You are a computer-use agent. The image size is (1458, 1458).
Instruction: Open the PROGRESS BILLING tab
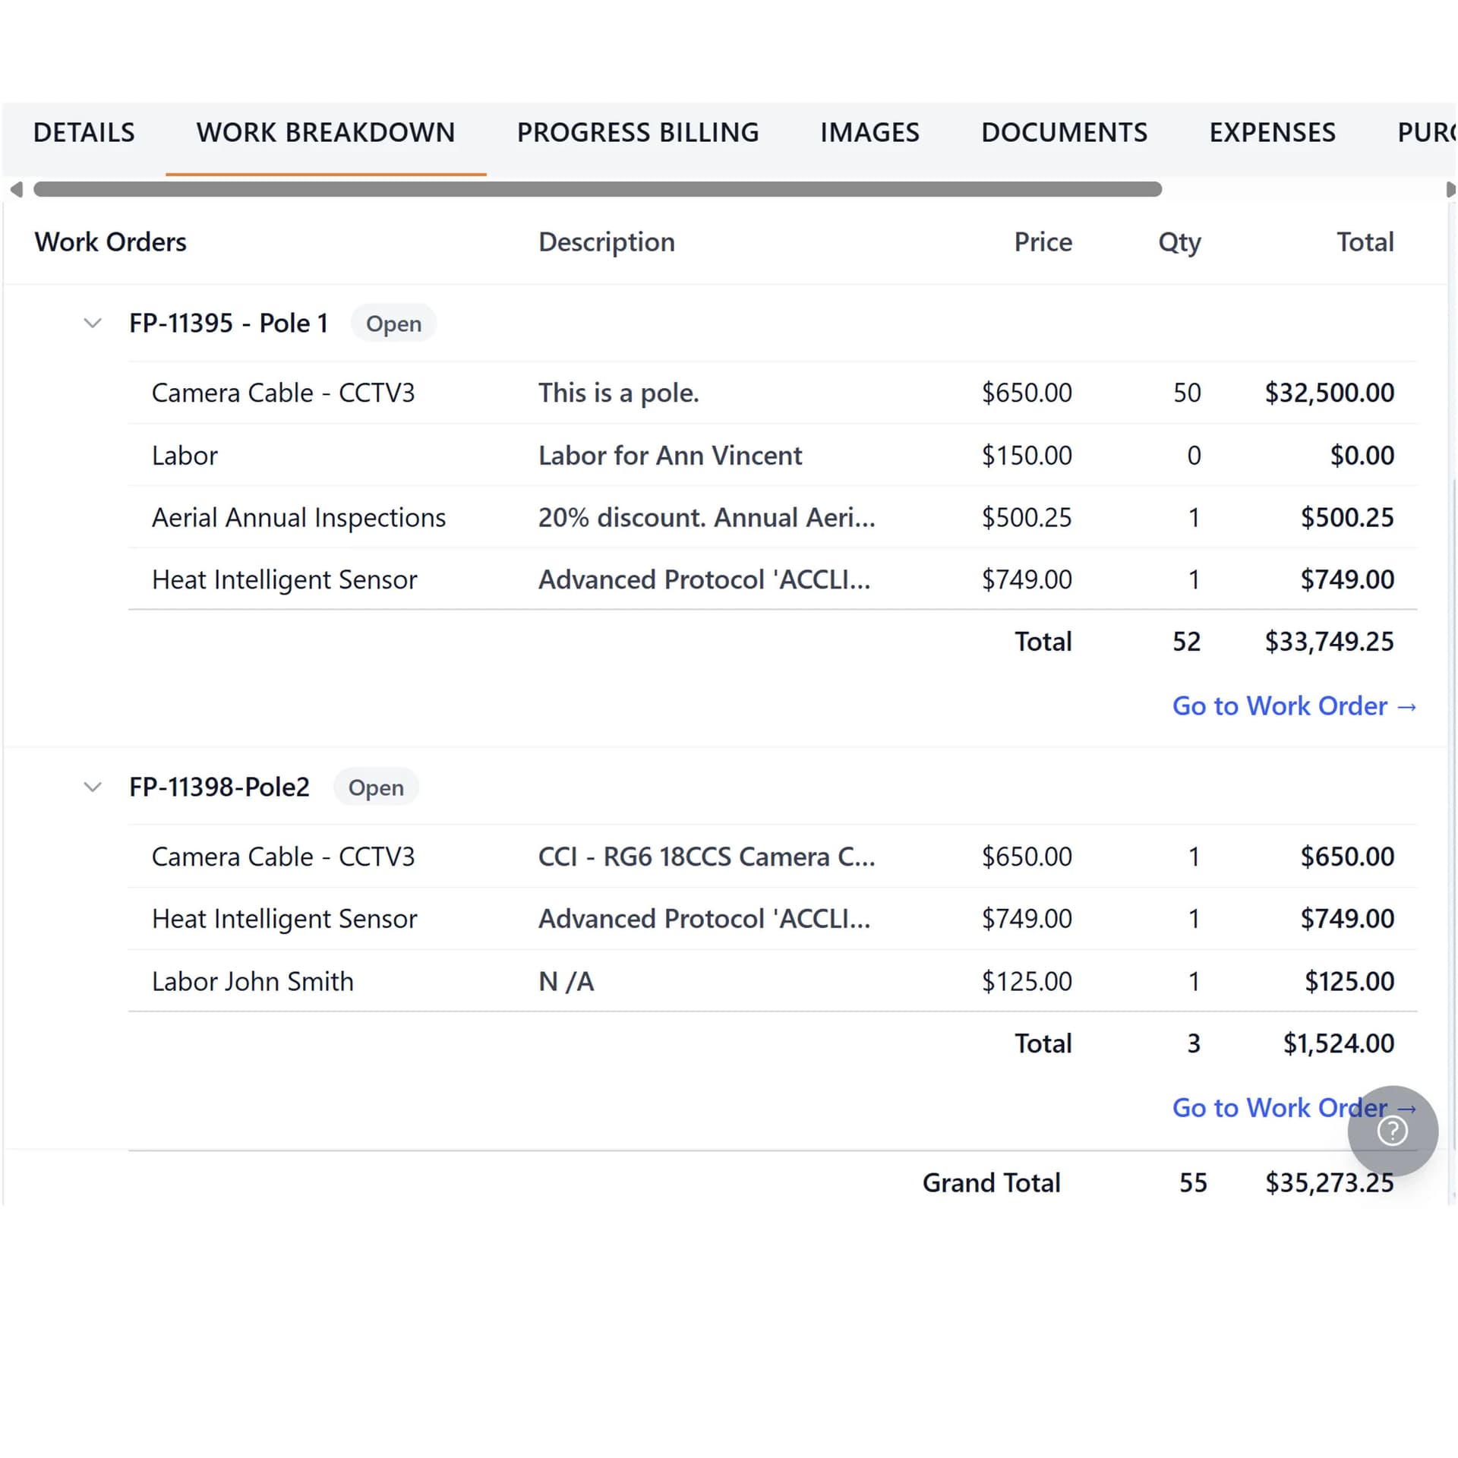(638, 133)
